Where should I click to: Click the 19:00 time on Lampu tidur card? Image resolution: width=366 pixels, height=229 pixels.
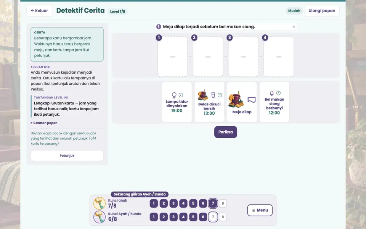[x=177, y=111]
